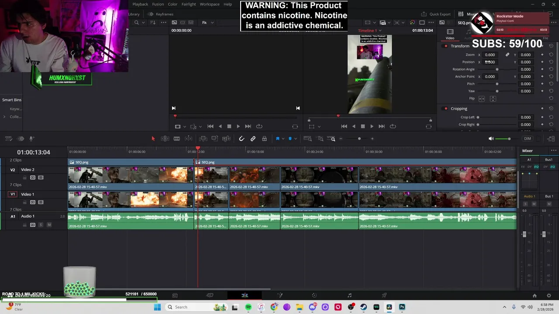Select V1 destination track button
This screenshot has width=559, height=314.
13,194
